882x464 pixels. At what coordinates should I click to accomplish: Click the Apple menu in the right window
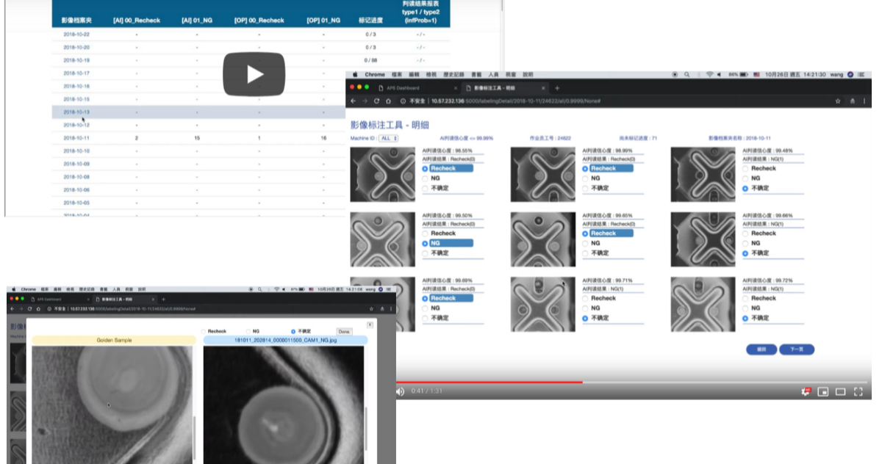[355, 75]
